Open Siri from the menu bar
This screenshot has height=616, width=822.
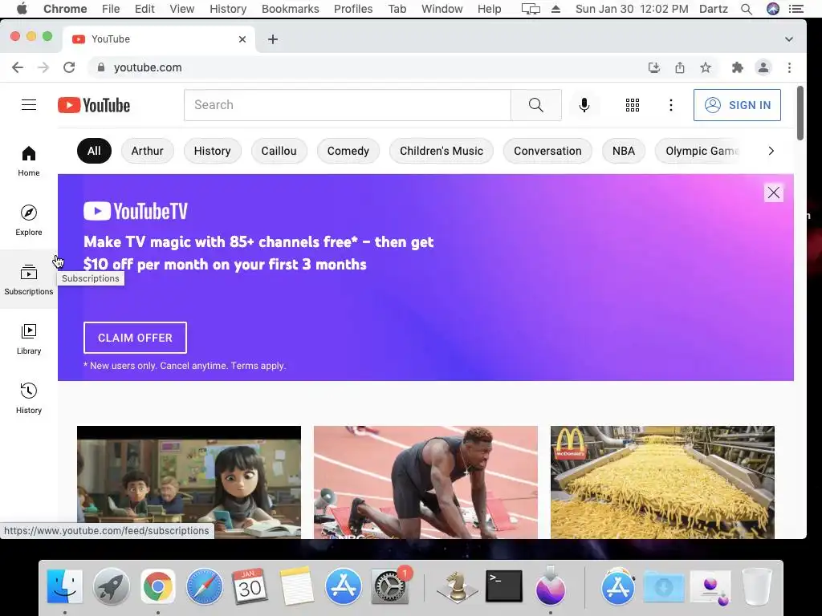pos(773,9)
